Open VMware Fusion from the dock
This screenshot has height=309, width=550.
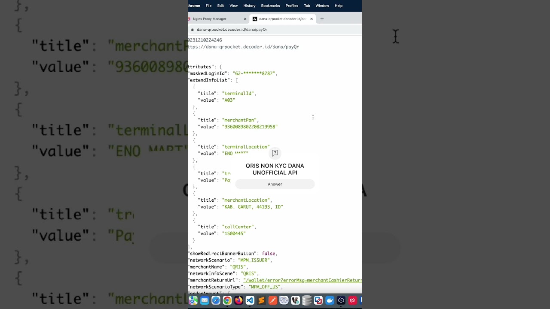pyautogui.click(x=318, y=300)
